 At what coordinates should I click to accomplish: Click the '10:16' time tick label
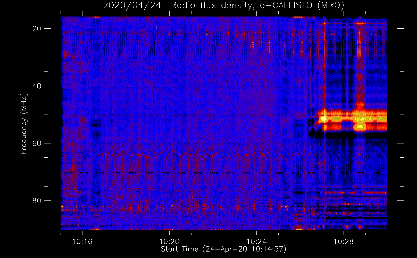pyautogui.click(x=82, y=241)
